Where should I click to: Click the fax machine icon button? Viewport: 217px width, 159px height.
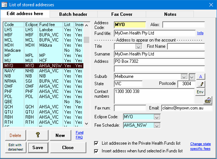pos(208,100)
